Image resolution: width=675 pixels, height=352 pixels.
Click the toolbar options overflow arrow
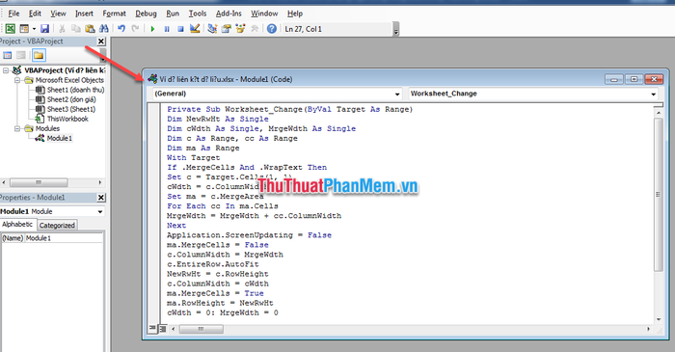[x=396, y=30]
